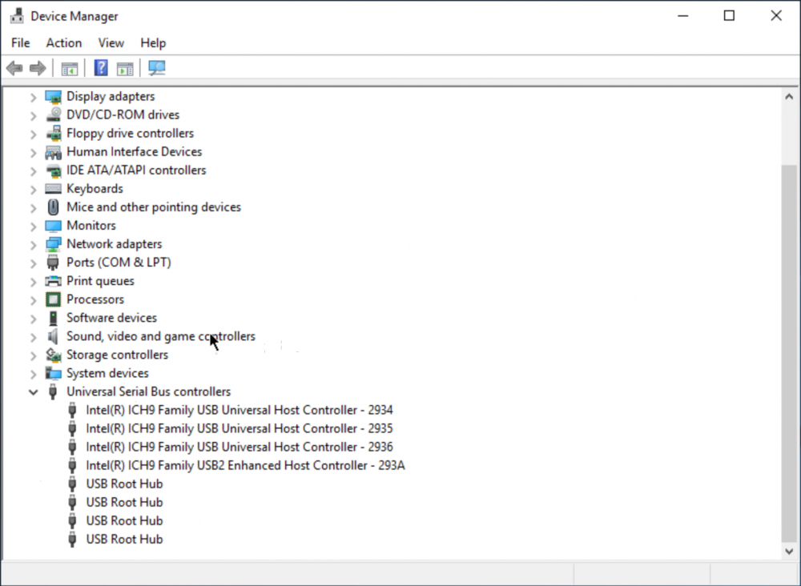
Task: Expand the Processors node chevron
Action: 33,300
